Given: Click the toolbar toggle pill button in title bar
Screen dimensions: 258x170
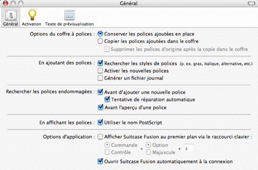Looking at the screenshot, I should coord(251,3).
